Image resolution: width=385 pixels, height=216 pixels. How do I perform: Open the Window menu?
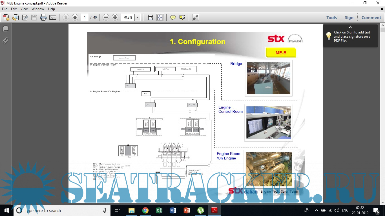point(38,9)
